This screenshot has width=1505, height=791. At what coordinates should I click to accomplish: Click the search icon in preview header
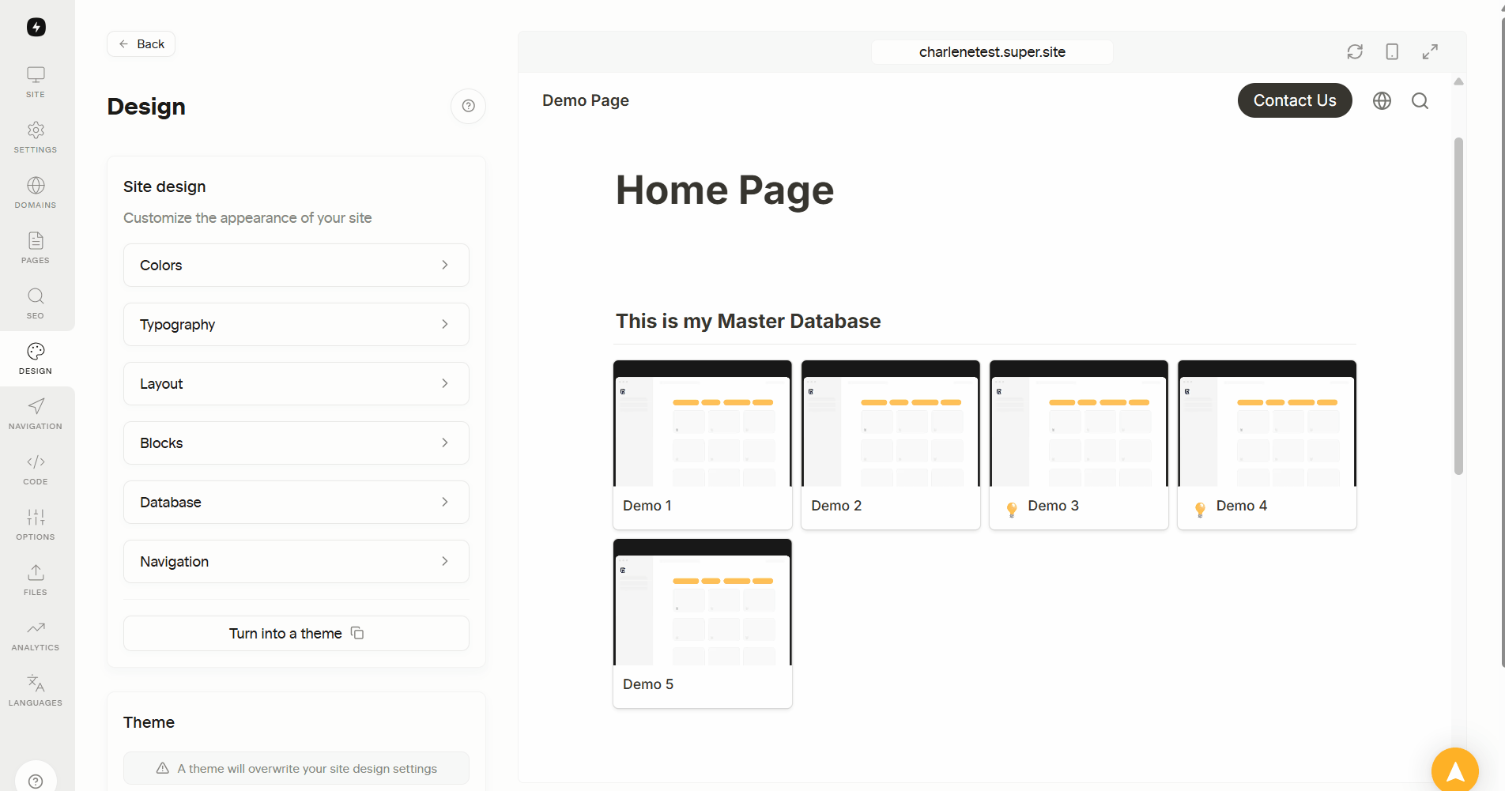(1420, 100)
